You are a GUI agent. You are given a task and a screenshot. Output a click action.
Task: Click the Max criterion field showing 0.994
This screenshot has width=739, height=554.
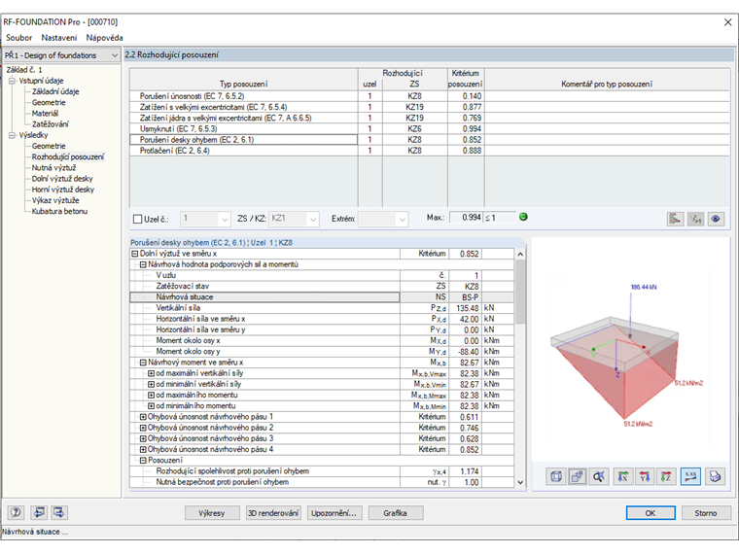point(466,217)
